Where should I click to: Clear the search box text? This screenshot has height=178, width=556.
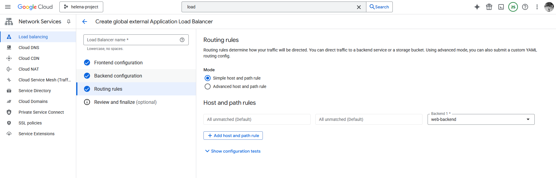click(x=359, y=7)
